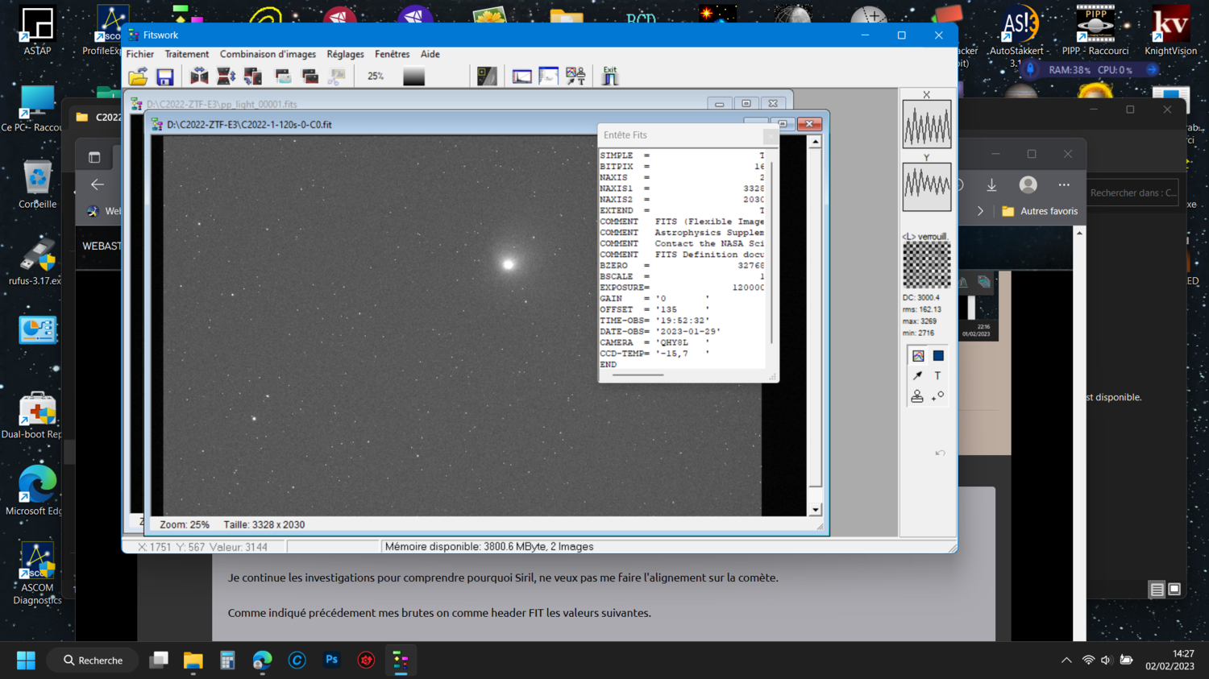Flip the image vertically via toolbar icon
This screenshot has width=1209, height=679.
226,77
